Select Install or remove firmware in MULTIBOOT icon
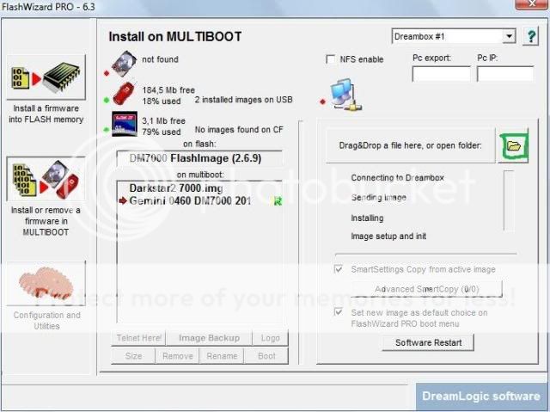The image size is (550, 412). (46, 179)
